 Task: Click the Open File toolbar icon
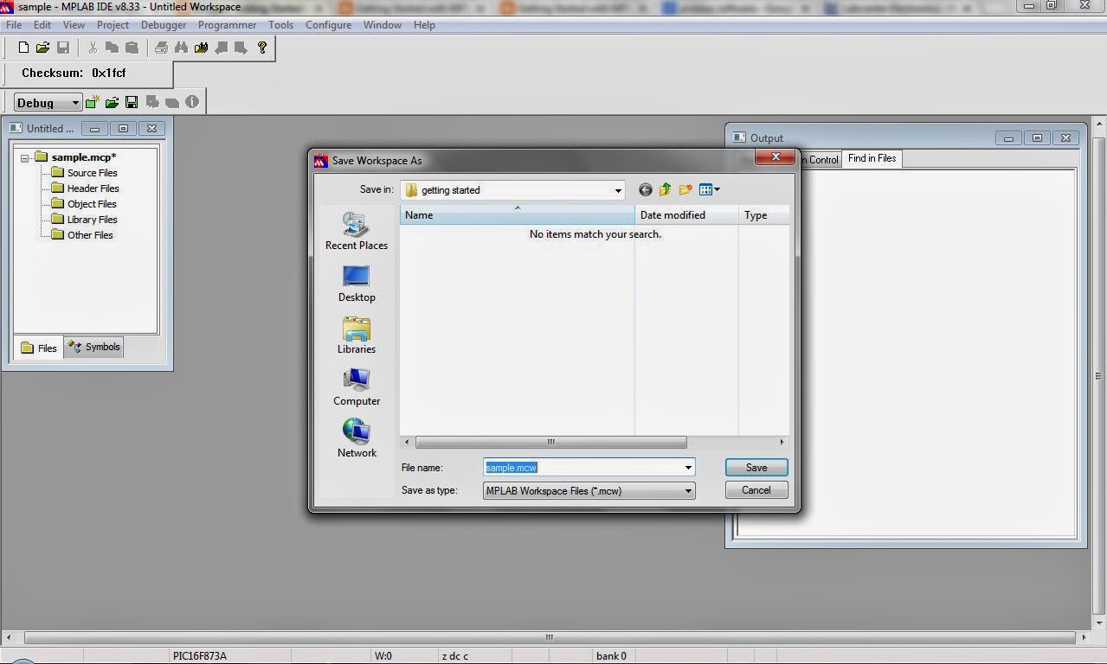(42, 48)
